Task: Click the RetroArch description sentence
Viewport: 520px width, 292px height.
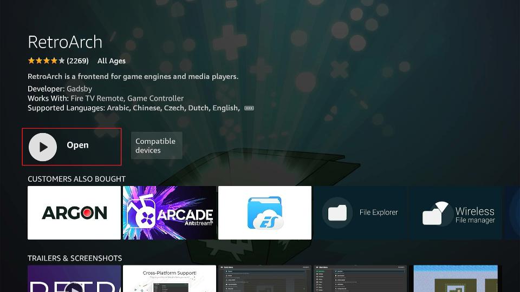Action: [133, 76]
